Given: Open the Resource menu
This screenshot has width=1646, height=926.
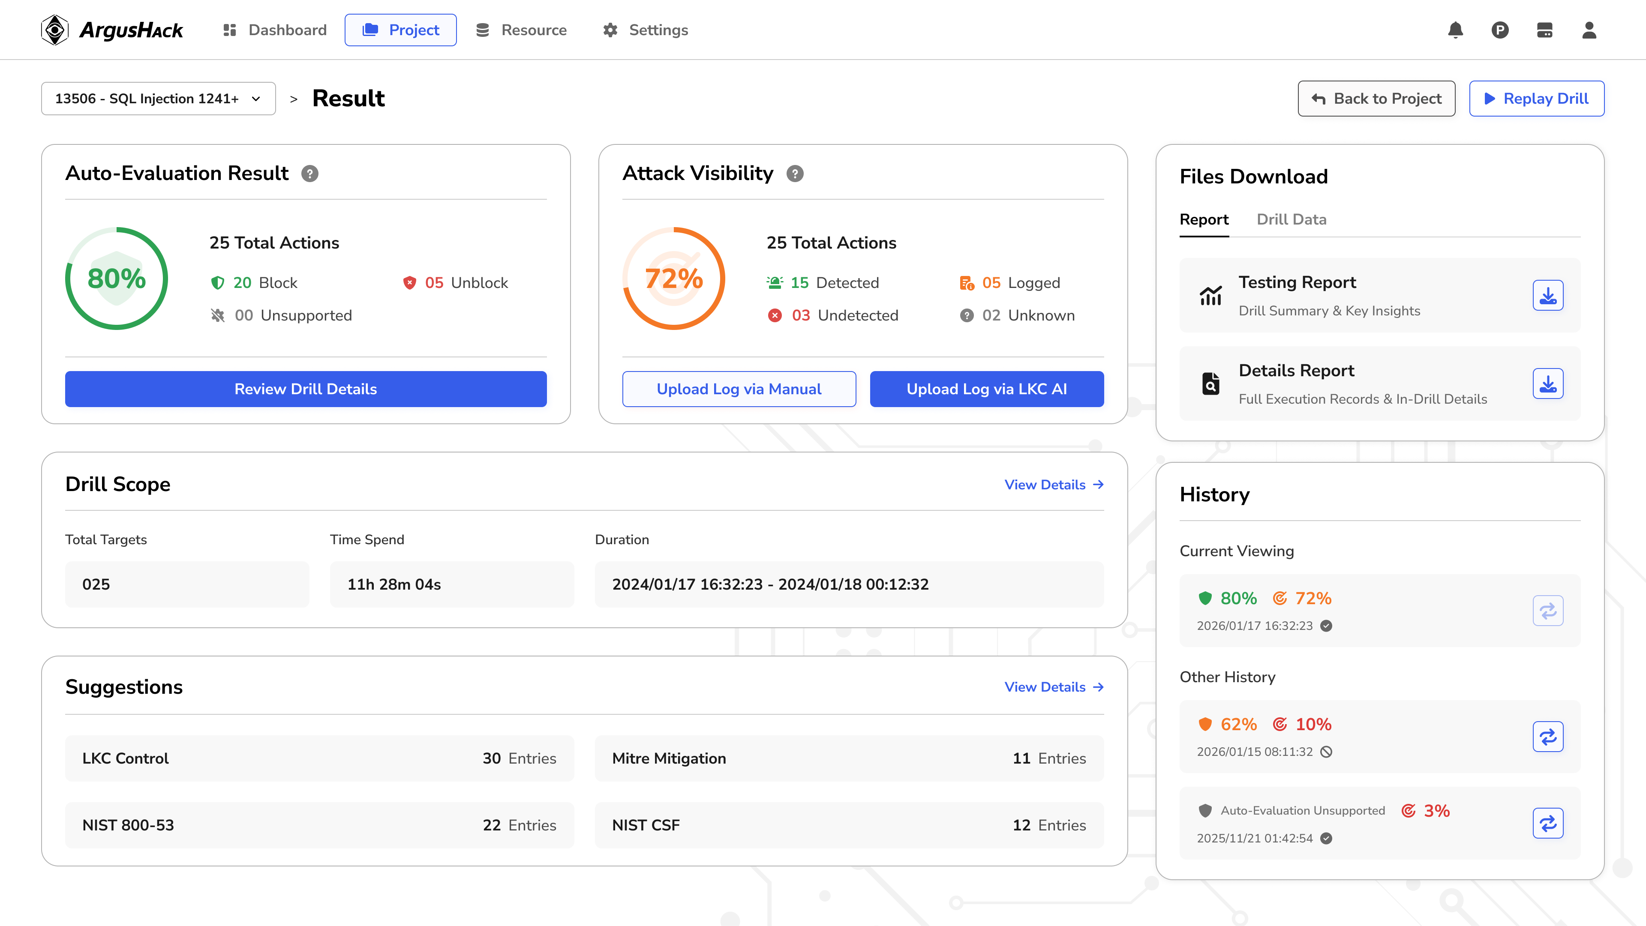Looking at the screenshot, I should point(521,30).
